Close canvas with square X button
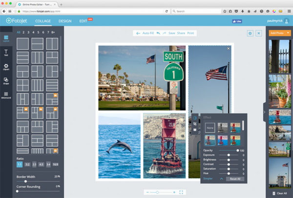Image resolution: width=293 pixels, height=198 pixels. click(259, 33)
